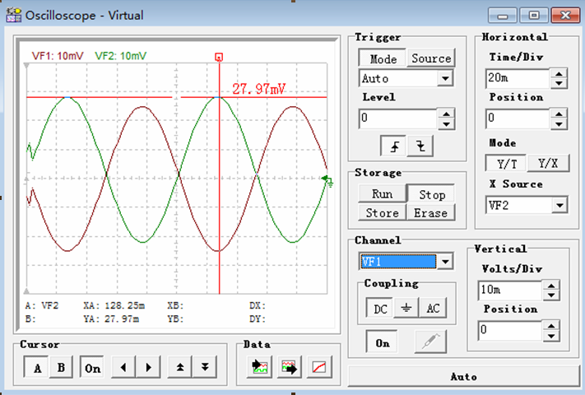The height and width of the screenshot is (395, 585).
Task: Select rising edge trigger icon
Action: coord(393,146)
